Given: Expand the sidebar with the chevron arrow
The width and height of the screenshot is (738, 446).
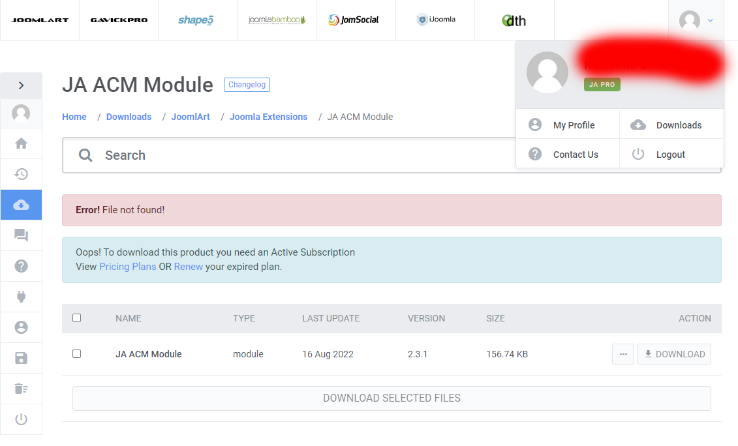Looking at the screenshot, I should [21, 85].
